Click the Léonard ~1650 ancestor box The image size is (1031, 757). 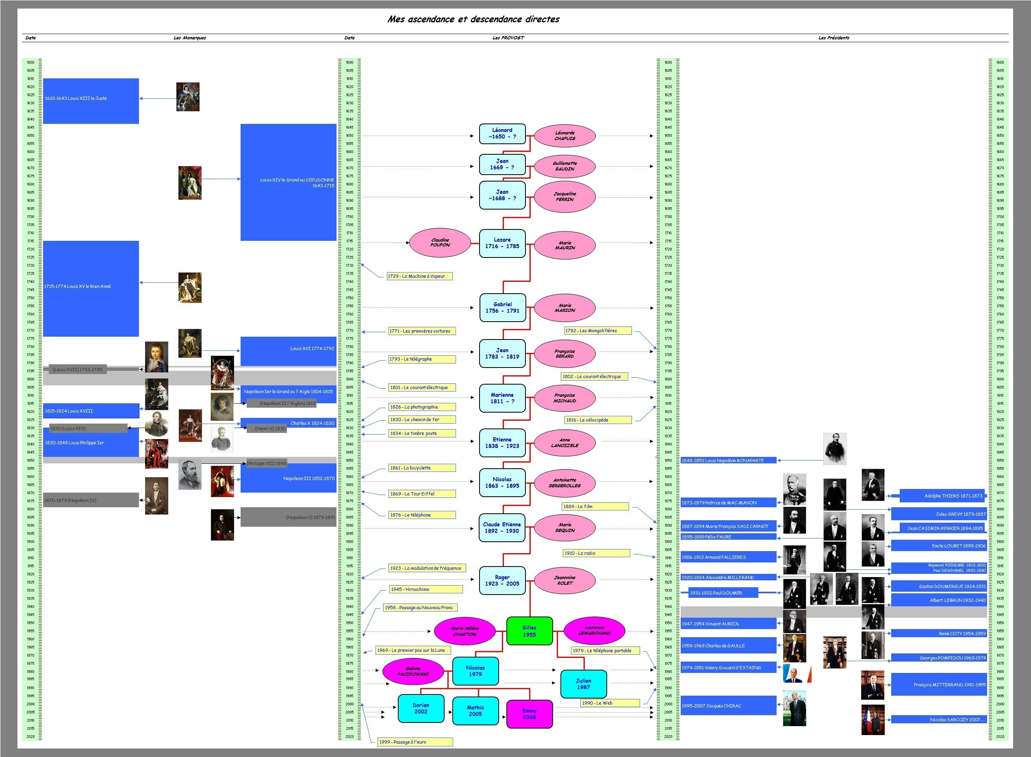[x=502, y=133]
